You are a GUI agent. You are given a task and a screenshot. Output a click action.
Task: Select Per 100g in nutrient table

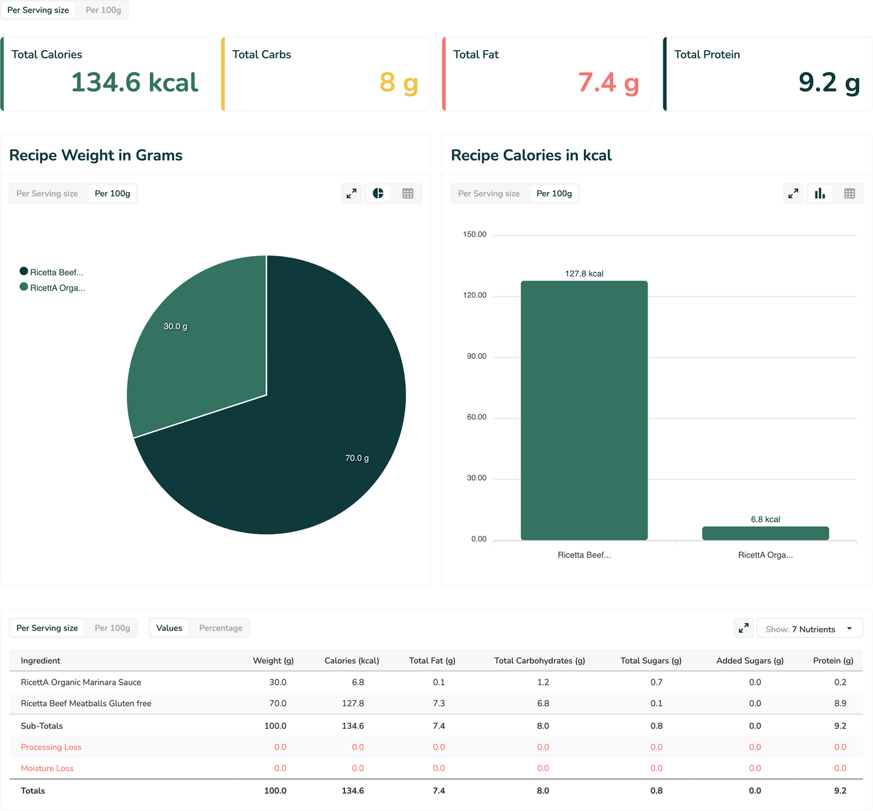[112, 628]
